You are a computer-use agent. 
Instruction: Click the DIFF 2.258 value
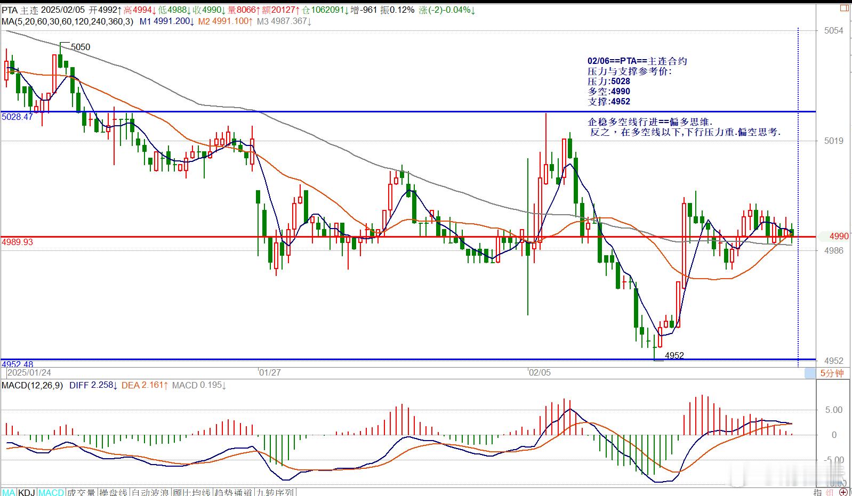(x=94, y=385)
